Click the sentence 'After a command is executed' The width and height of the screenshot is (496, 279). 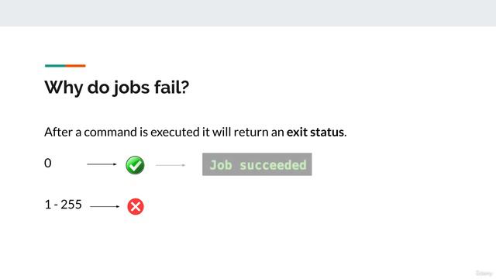(121, 132)
